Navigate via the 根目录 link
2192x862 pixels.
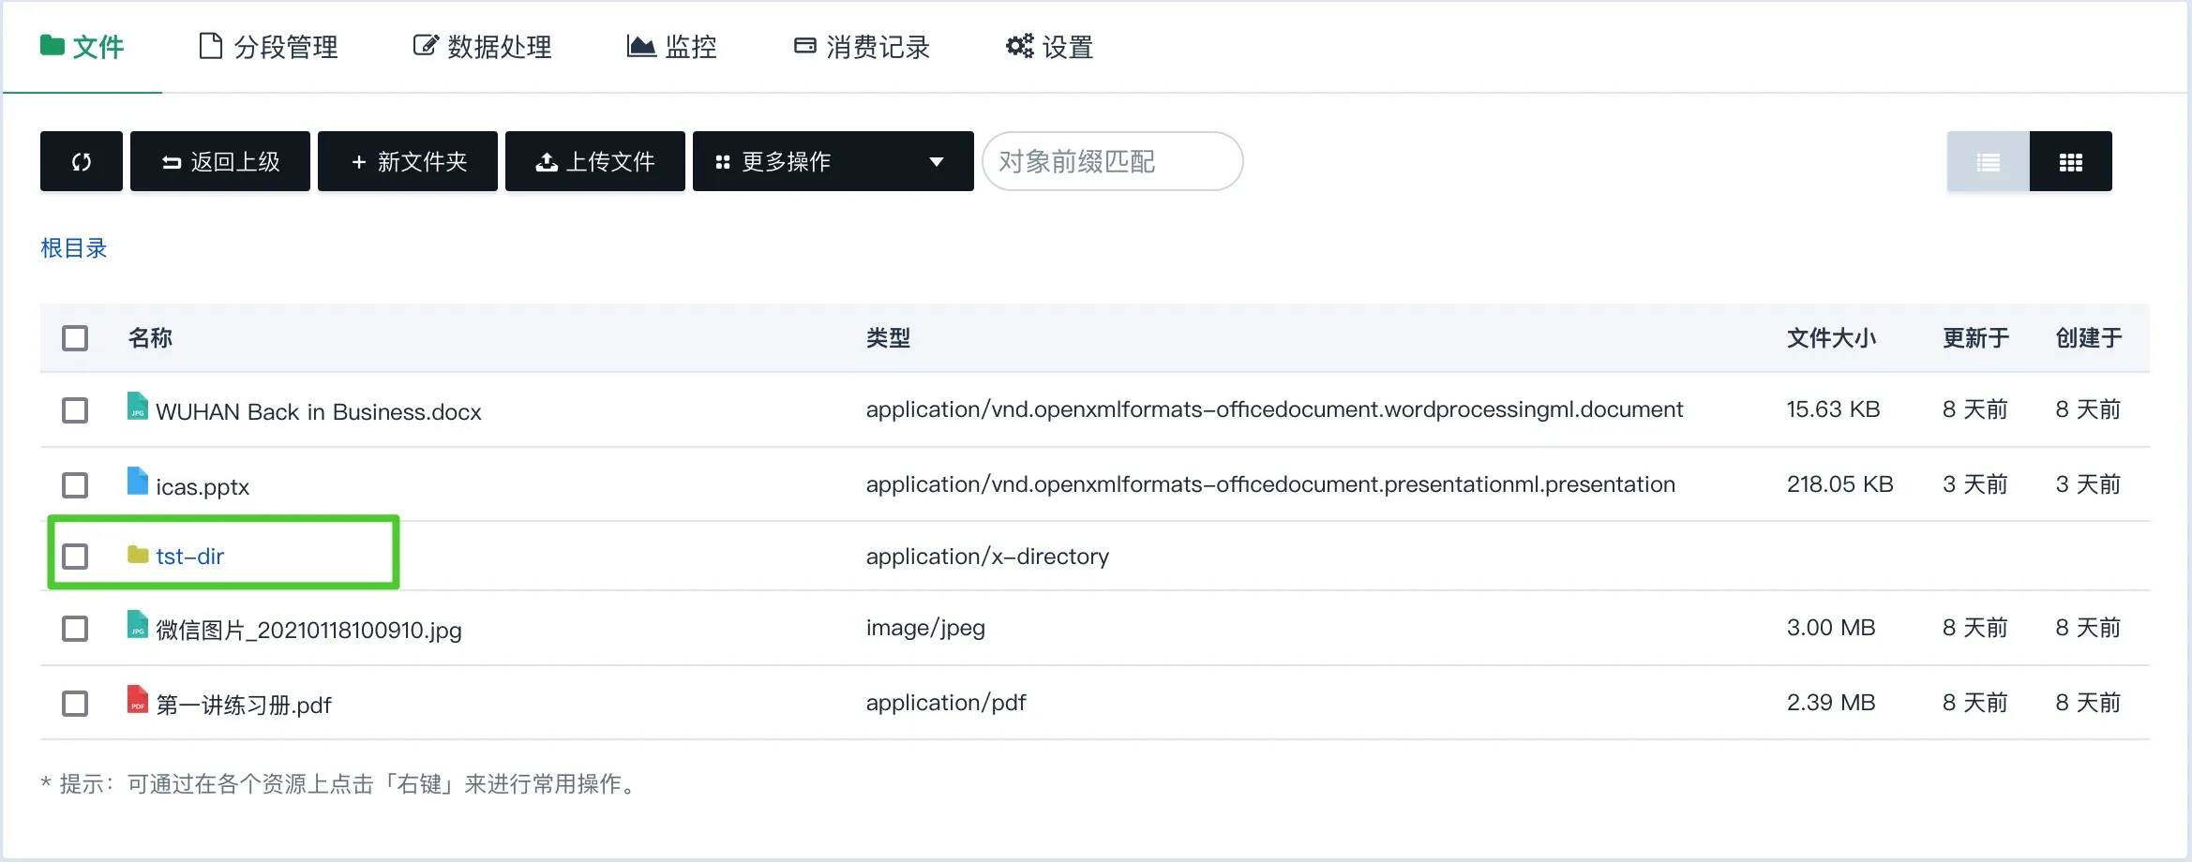(x=74, y=247)
